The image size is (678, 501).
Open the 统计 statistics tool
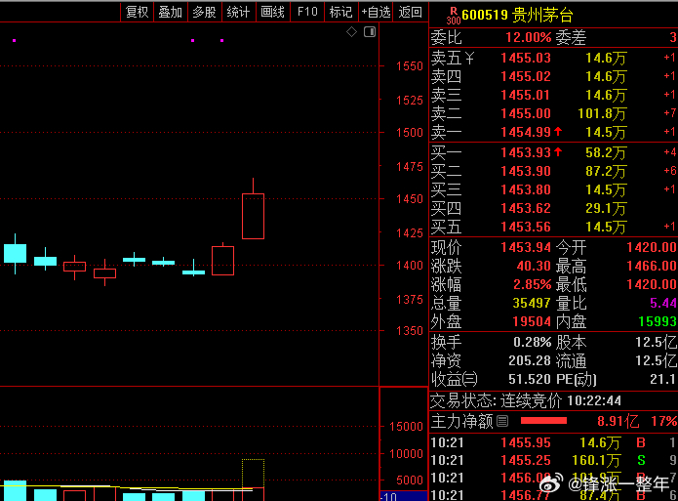pos(239,12)
